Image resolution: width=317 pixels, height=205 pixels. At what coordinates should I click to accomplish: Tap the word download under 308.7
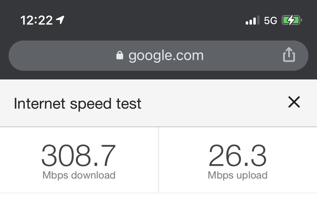click(x=93, y=175)
